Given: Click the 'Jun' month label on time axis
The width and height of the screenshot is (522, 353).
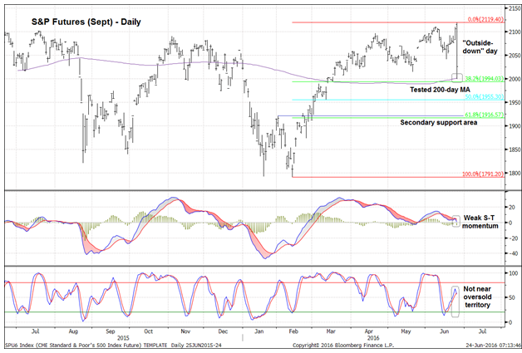Looking at the screenshot, I should point(444,331).
